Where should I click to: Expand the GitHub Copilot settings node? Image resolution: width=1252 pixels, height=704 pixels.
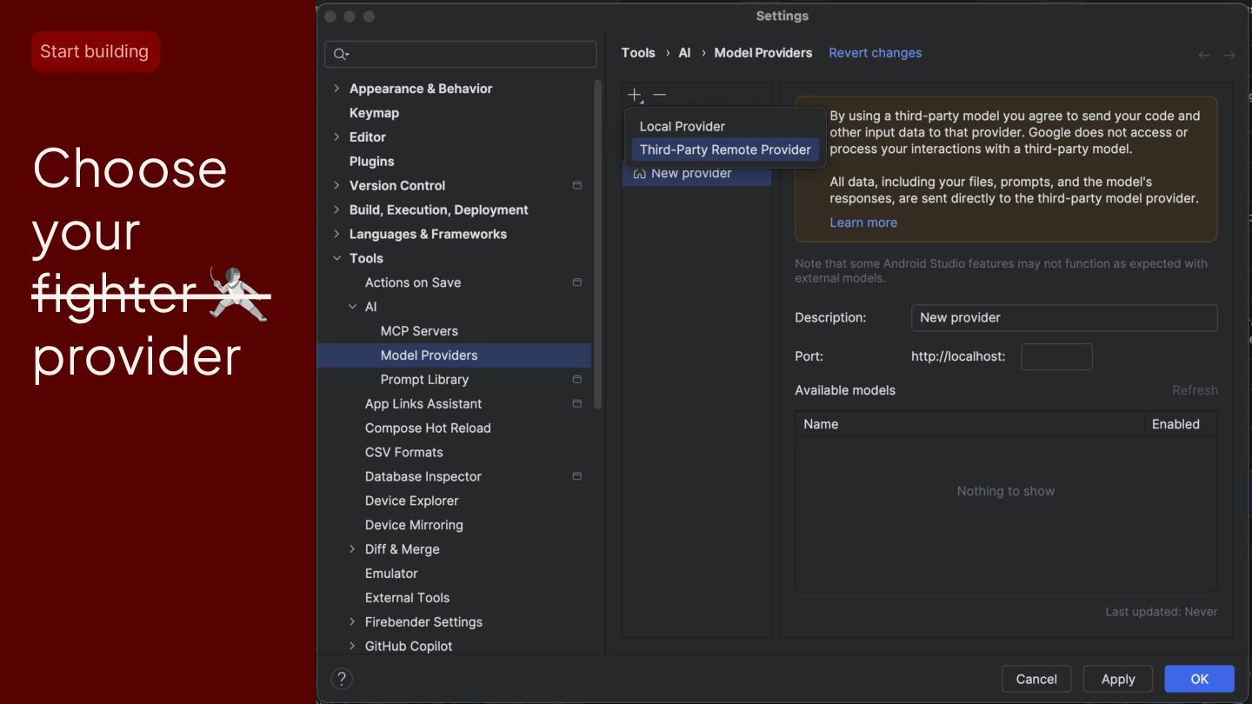click(x=352, y=647)
